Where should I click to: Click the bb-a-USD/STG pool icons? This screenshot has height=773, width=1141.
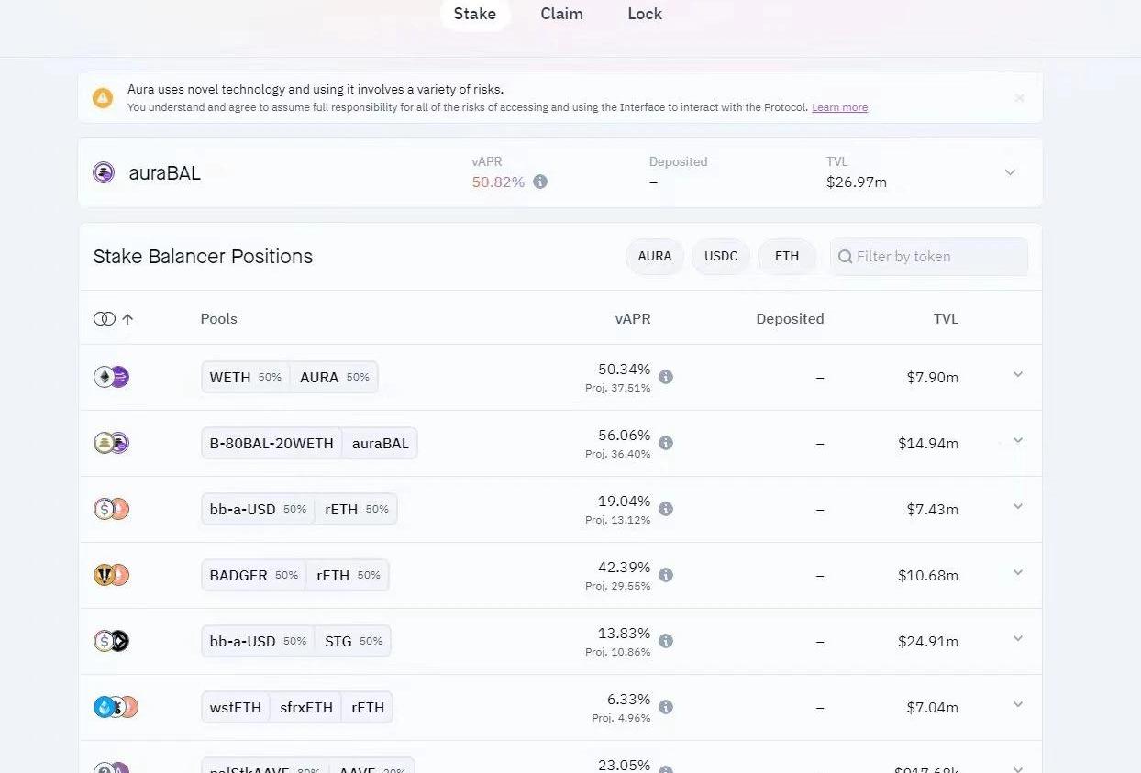[x=111, y=641]
